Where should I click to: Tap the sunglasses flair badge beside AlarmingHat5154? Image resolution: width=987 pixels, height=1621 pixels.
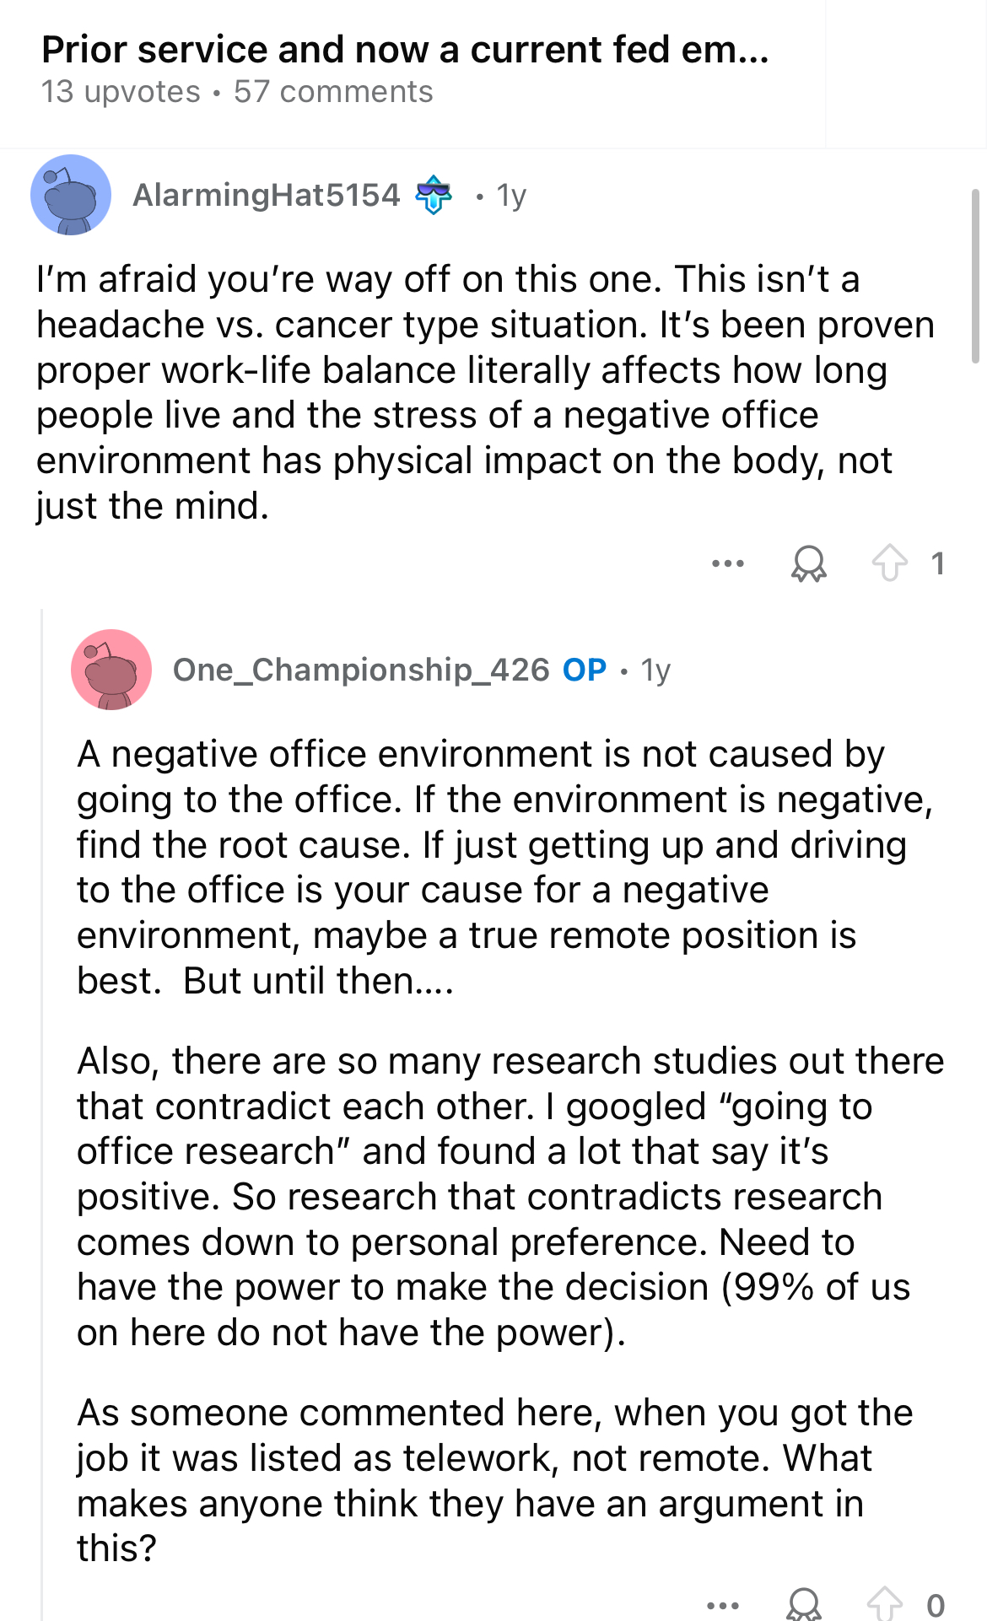pos(434,195)
